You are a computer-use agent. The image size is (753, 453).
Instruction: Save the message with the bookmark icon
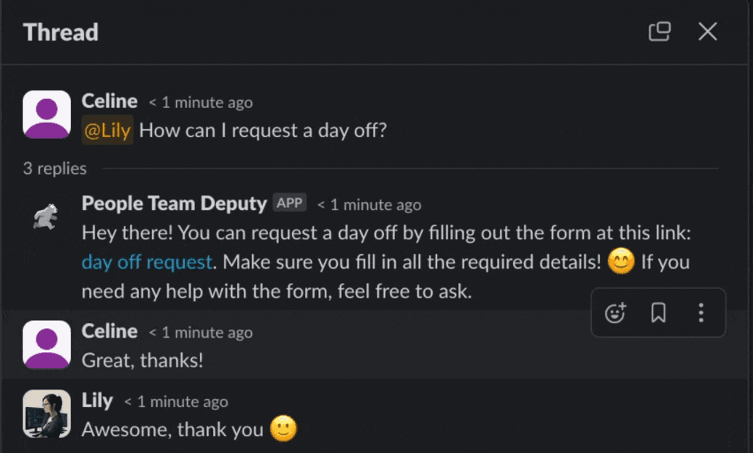point(658,313)
